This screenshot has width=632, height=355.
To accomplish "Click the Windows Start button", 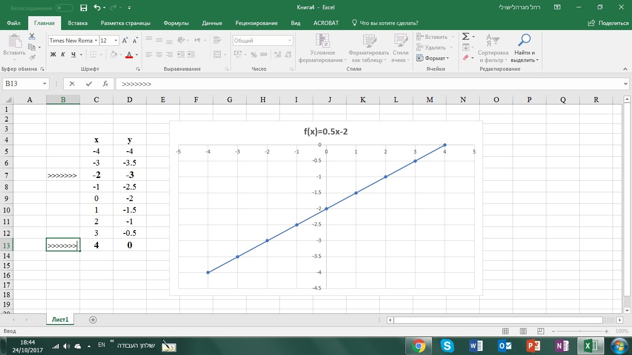I will pyautogui.click(x=619, y=346).
